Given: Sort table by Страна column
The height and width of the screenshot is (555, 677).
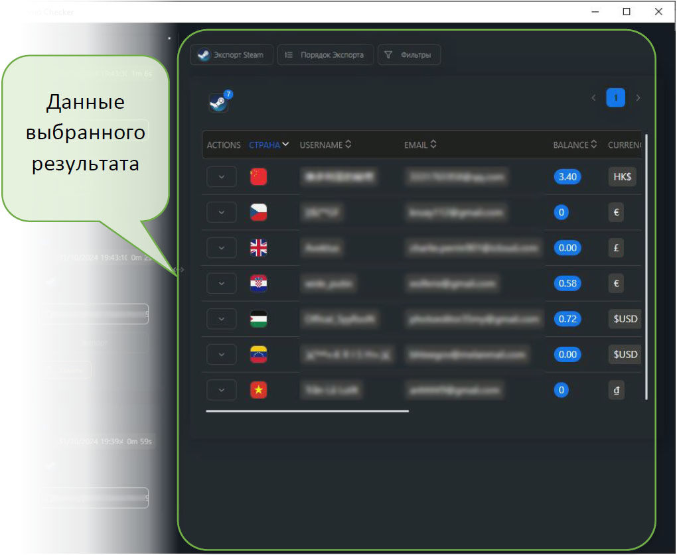Looking at the screenshot, I should click(x=269, y=145).
